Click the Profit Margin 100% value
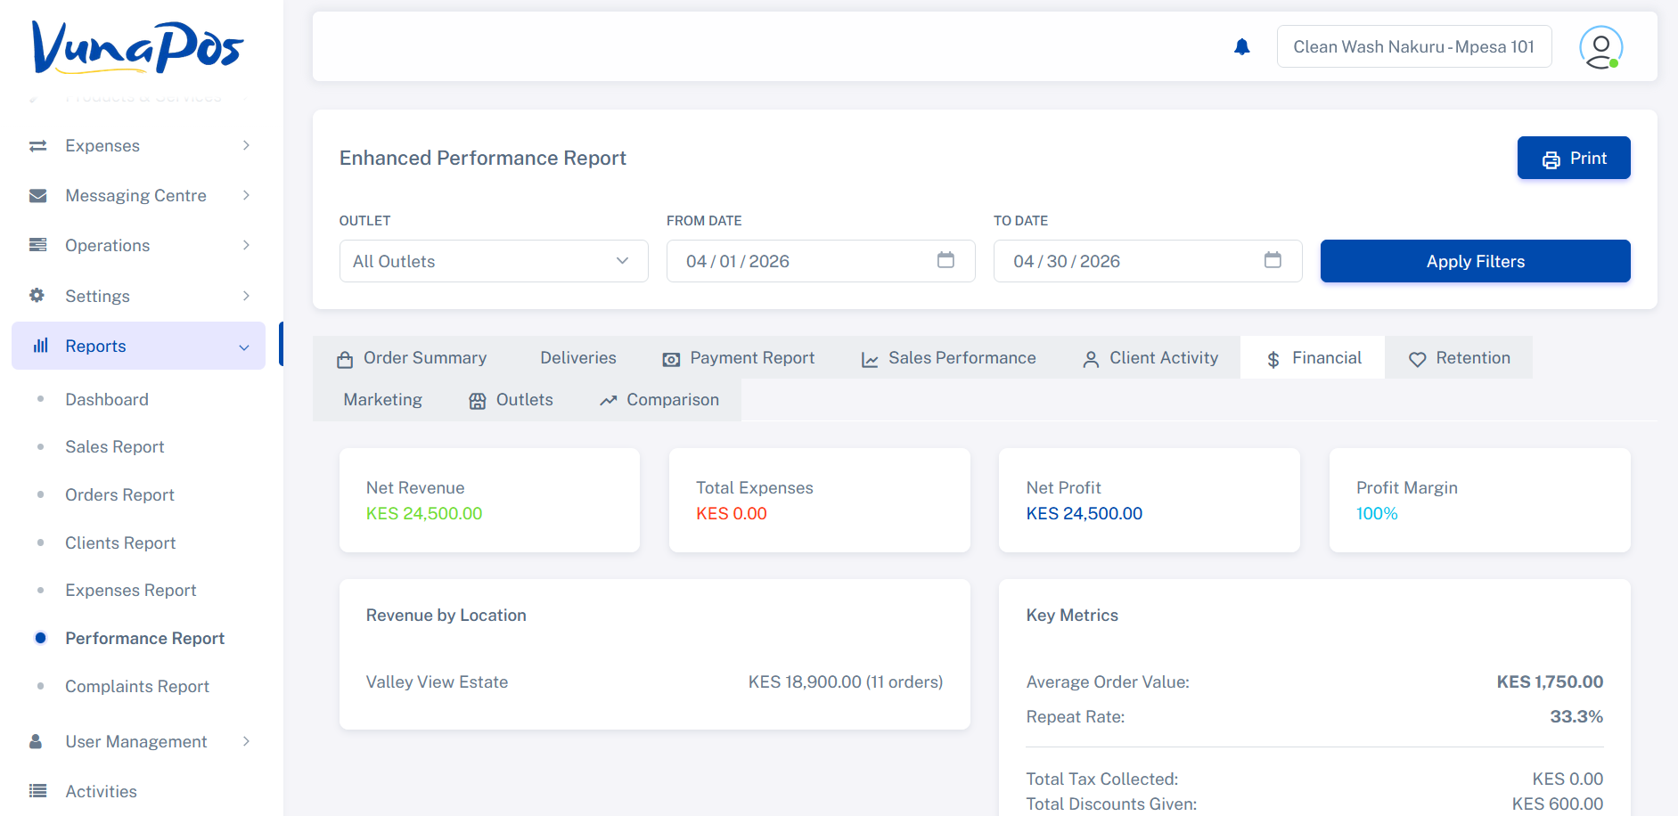This screenshot has height=816, width=1678. [x=1377, y=513]
